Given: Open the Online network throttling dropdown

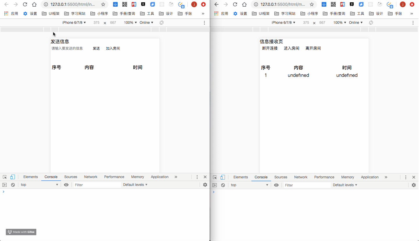Looking at the screenshot, I should [x=146, y=22].
